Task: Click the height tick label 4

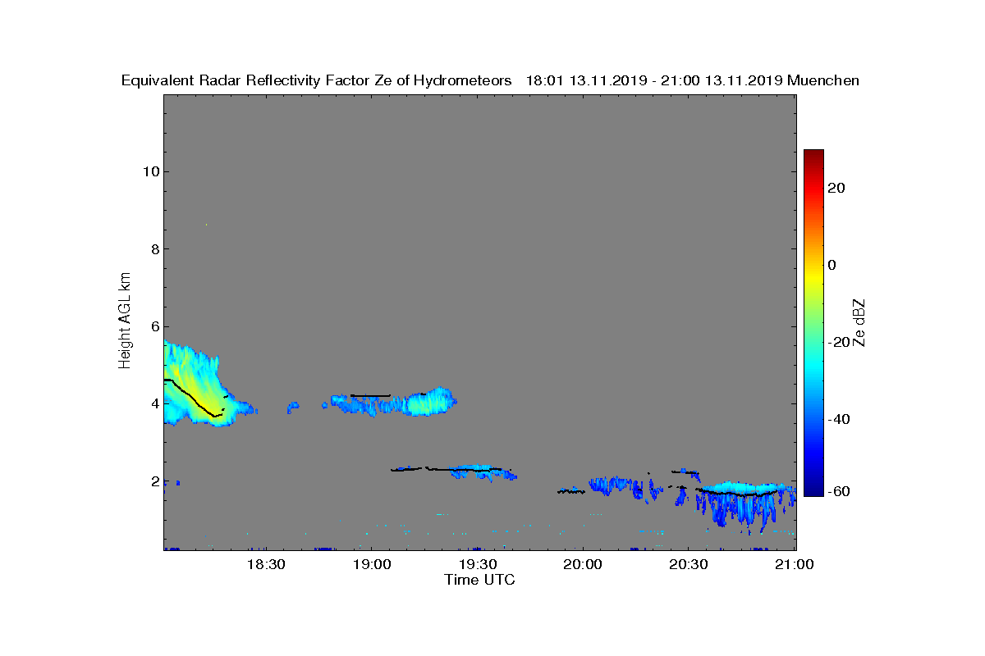Action: tap(154, 403)
